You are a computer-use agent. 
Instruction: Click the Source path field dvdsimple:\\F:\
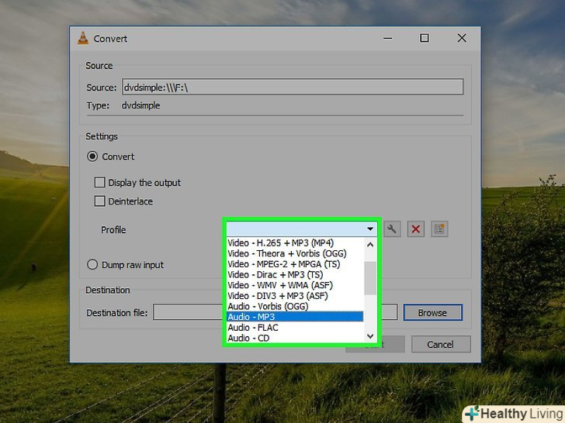coord(293,87)
